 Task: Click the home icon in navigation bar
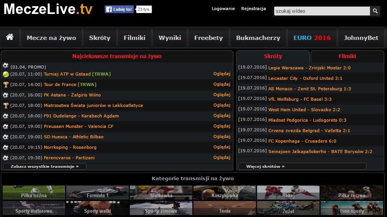[x=10, y=37]
